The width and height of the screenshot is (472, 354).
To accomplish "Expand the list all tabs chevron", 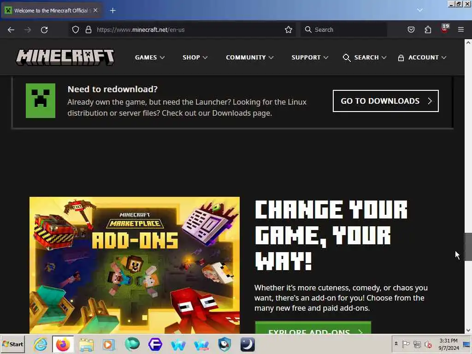I will click(x=419, y=10).
